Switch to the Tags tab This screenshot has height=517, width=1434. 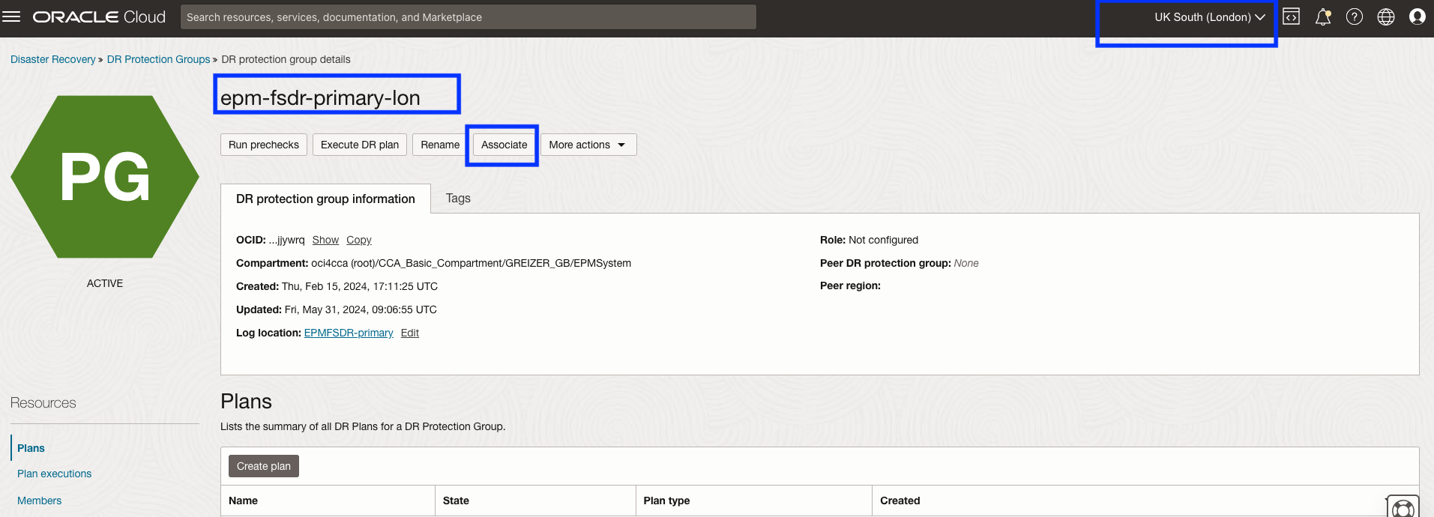pos(458,198)
